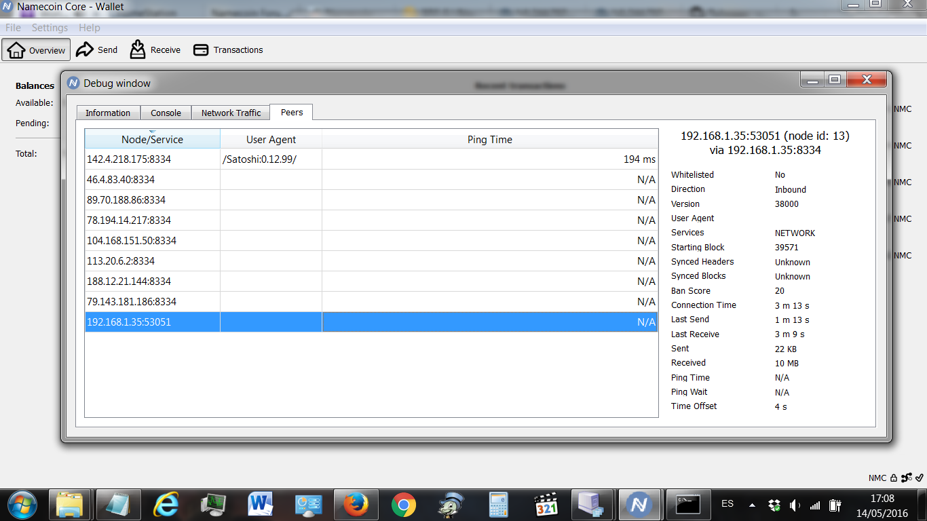Open Firefox from taskbar

click(x=355, y=505)
